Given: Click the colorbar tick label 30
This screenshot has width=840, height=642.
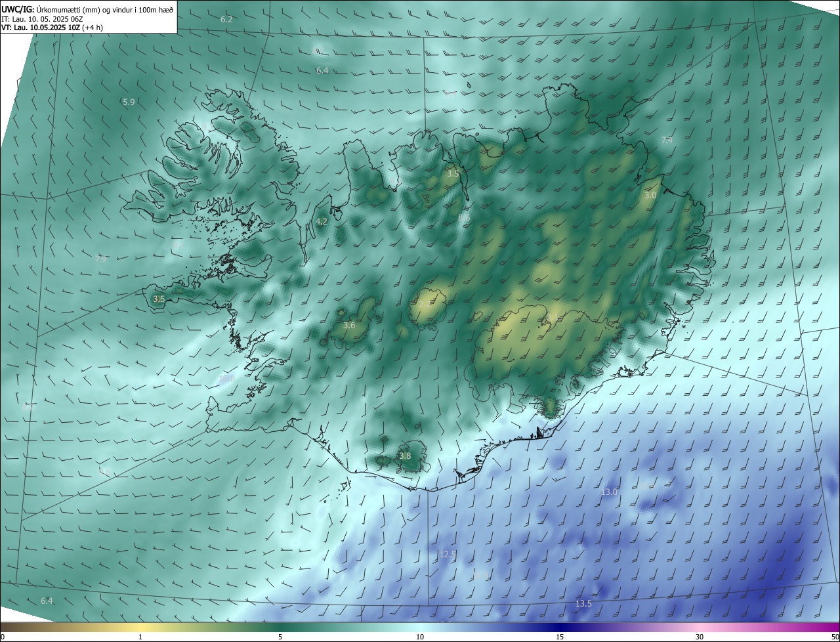Looking at the screenshot, I should (700, 637).
